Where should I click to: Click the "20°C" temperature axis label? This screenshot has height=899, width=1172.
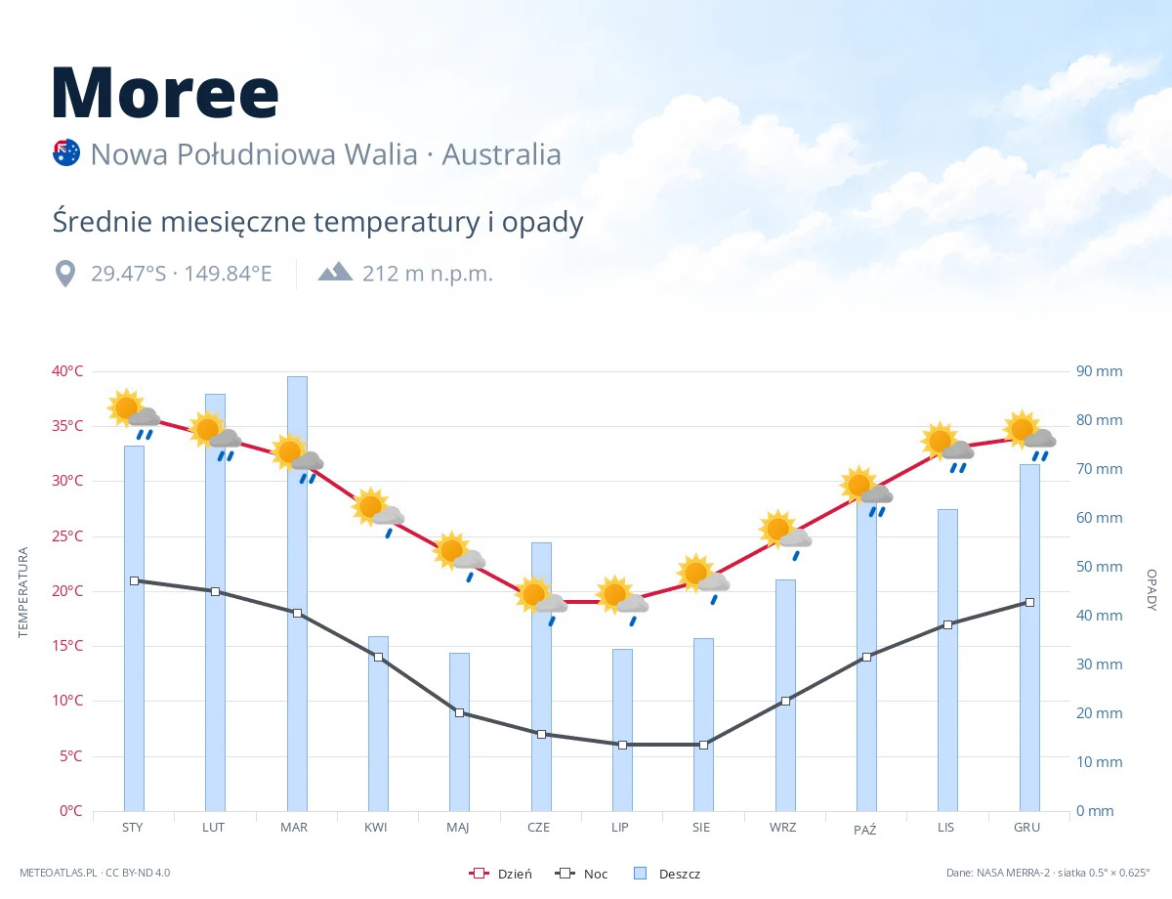coord(67,591)
